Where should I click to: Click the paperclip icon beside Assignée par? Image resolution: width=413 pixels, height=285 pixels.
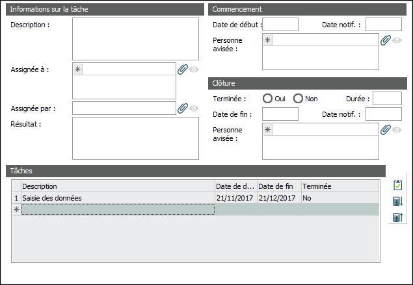182,108
